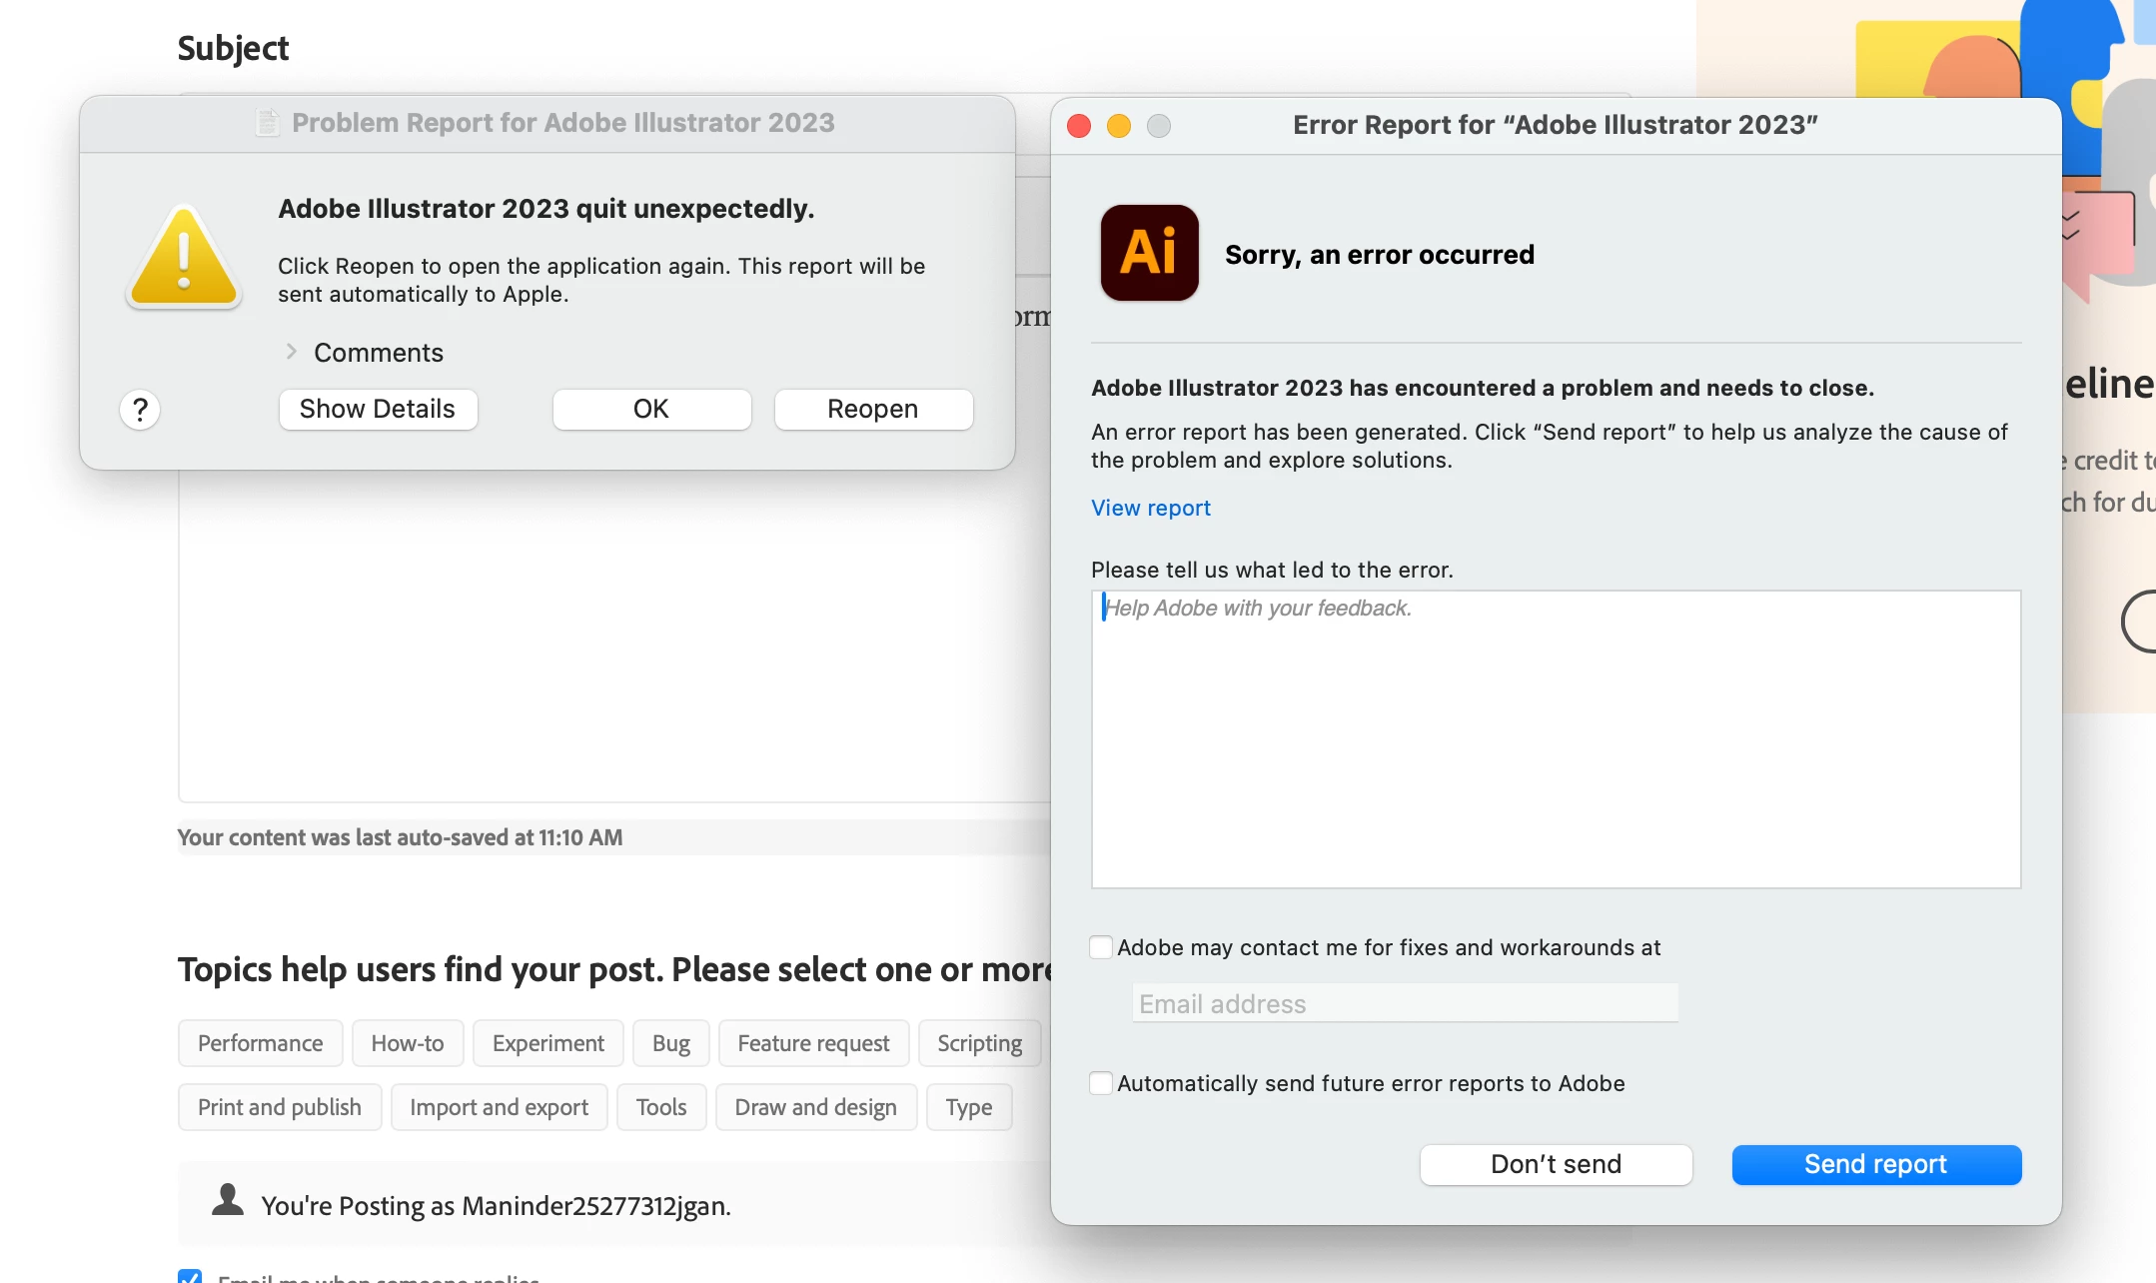Open help with the question mark button
The image size is (2156, 1283).
(140, 410)
